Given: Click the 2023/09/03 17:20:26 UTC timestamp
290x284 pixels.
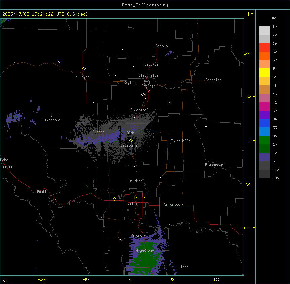Looking at the screenshot, I should 33,14.
